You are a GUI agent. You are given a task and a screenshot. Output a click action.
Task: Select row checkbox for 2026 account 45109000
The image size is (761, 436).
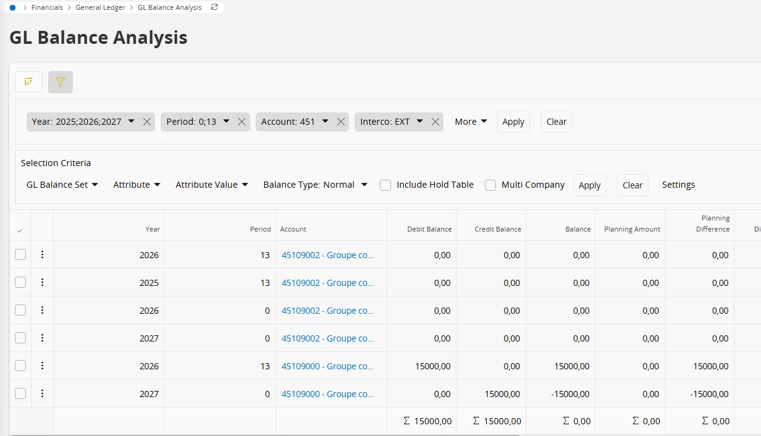[x=20, y=366]
